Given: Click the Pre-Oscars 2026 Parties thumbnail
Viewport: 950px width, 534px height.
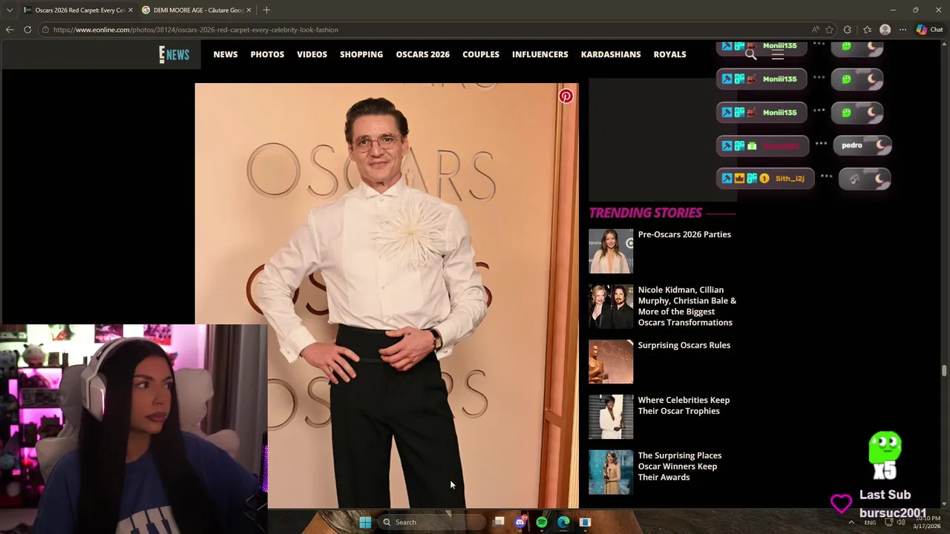Looking at the screenshot, I should click(611, 251).
